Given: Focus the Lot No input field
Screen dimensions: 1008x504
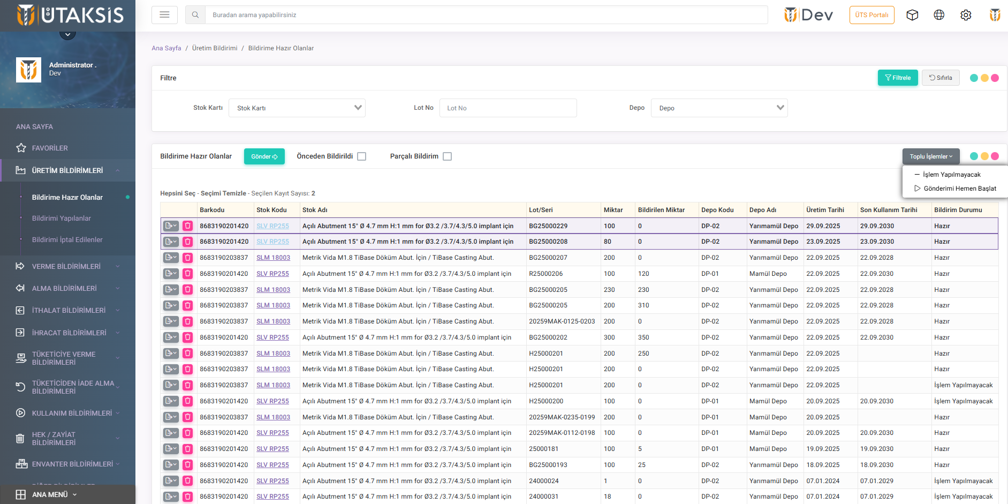Looking at the screenshot, I should point(507,108).
